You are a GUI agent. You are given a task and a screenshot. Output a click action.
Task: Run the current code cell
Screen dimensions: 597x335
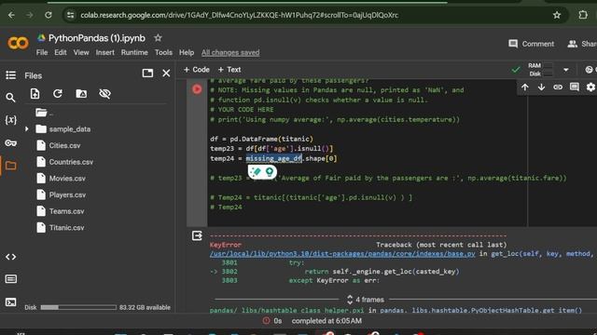[197, 89]
